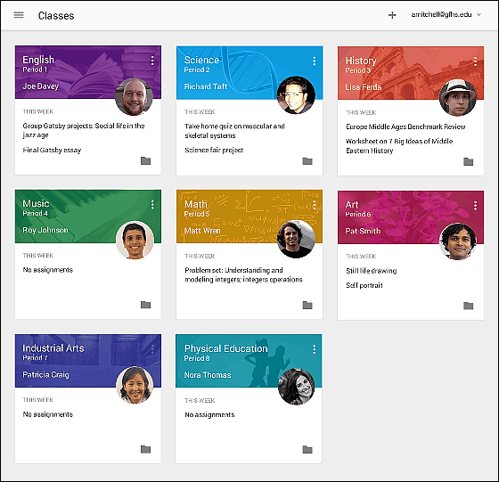Image resolution: width=499 pixels, height=482 pixels.
Task: Expand the amitchell@gfhs.edu account dropdown
Action: [479, 14]
